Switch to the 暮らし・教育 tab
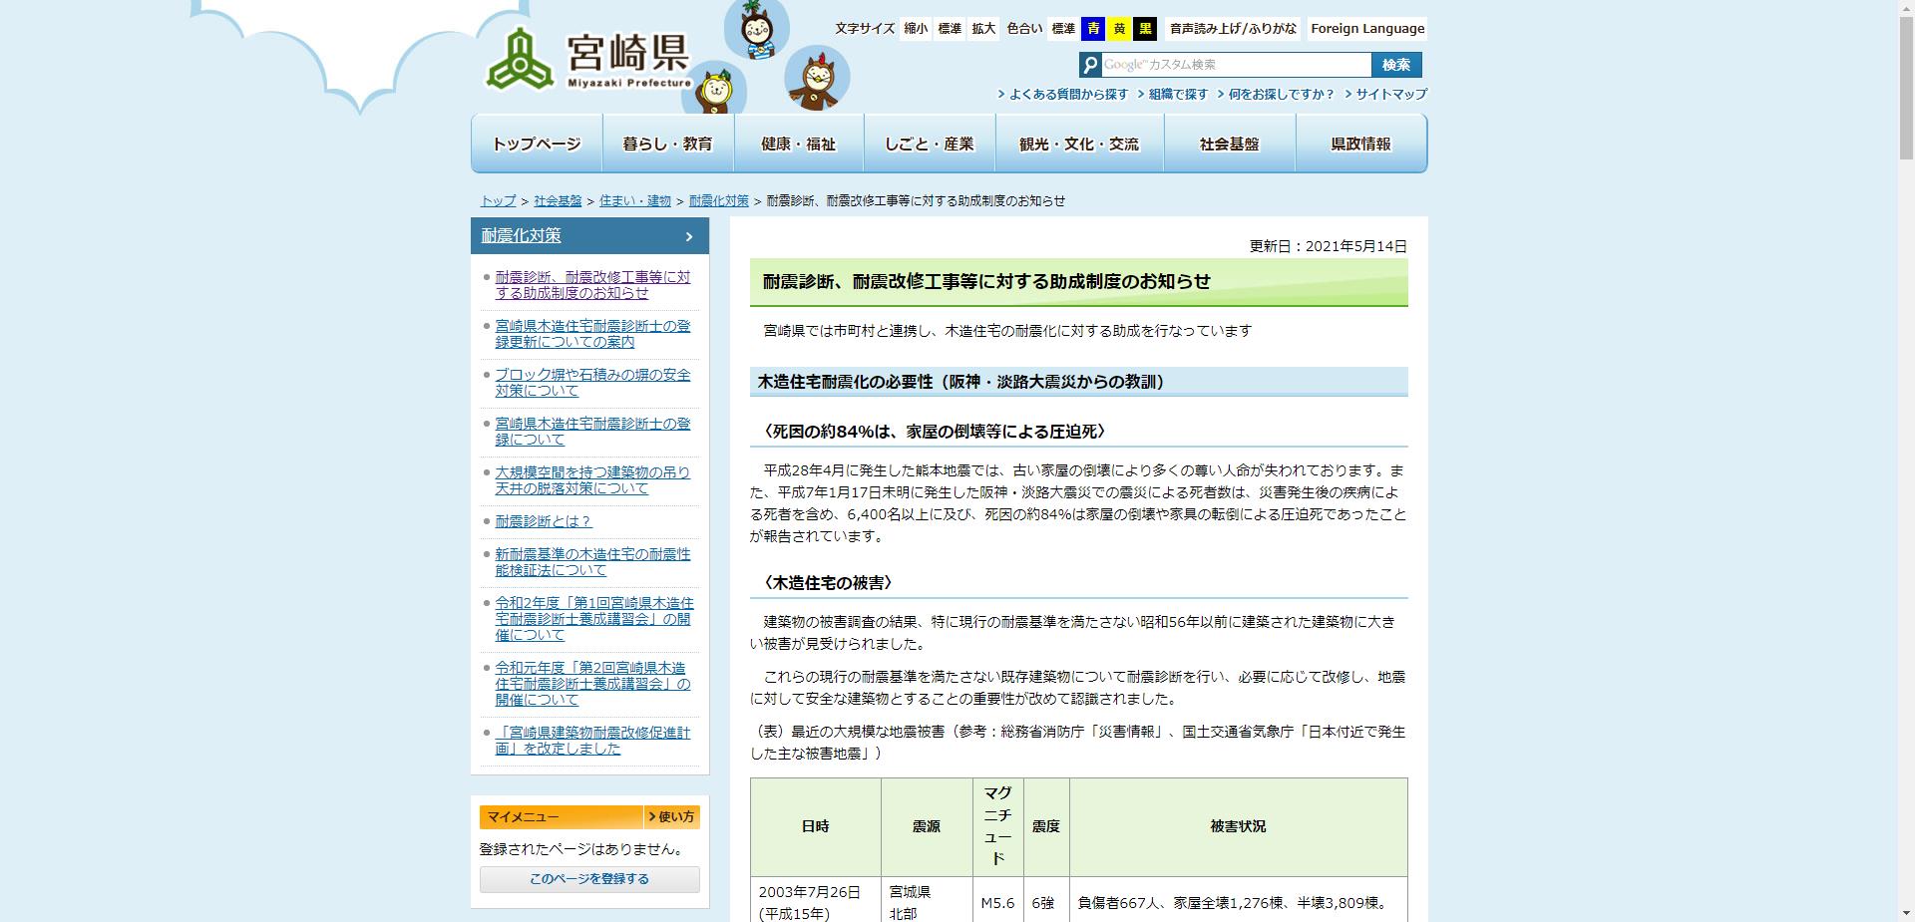This screenshot has height=922, width=1915. [x=666, y=143]
